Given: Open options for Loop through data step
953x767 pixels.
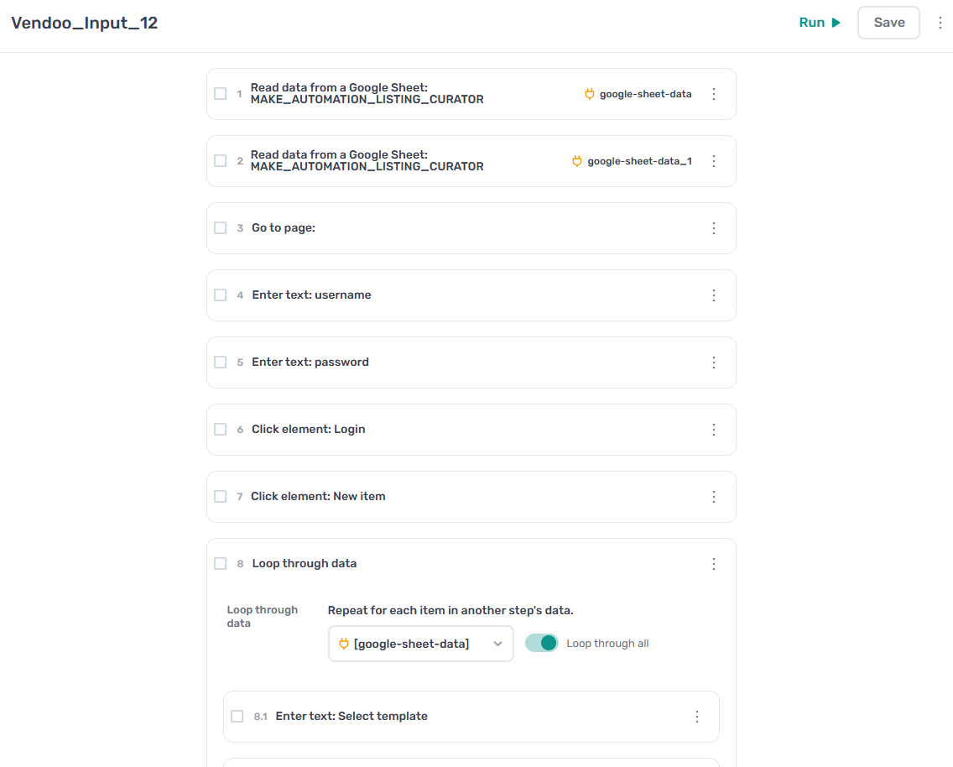Looking at the screenshot, I should coord(714,564).
